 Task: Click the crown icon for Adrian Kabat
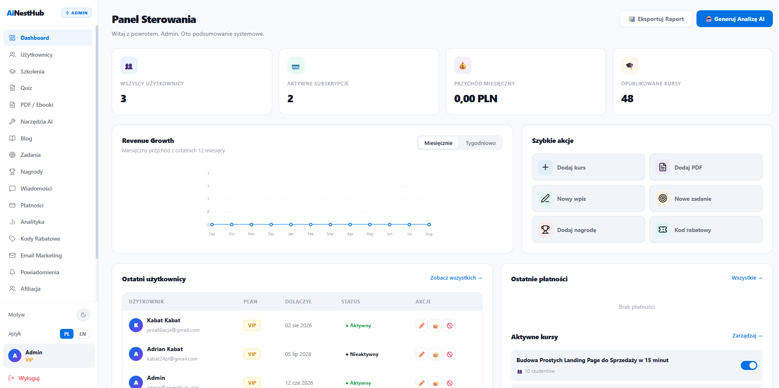(x=436, y=354)
